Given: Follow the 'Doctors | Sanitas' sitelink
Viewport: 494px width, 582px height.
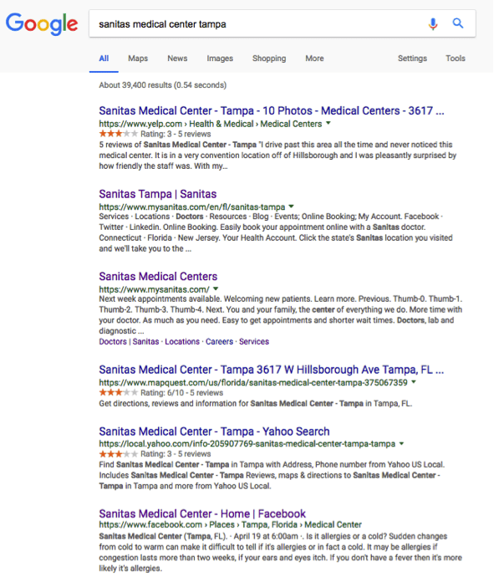Looking at the screenshot, I should click(x=129, y=341).
